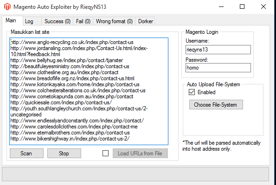Click the Choose File-System button

(216, 105)
